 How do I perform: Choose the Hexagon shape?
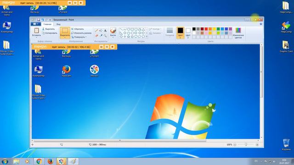[x=132, y=33]
